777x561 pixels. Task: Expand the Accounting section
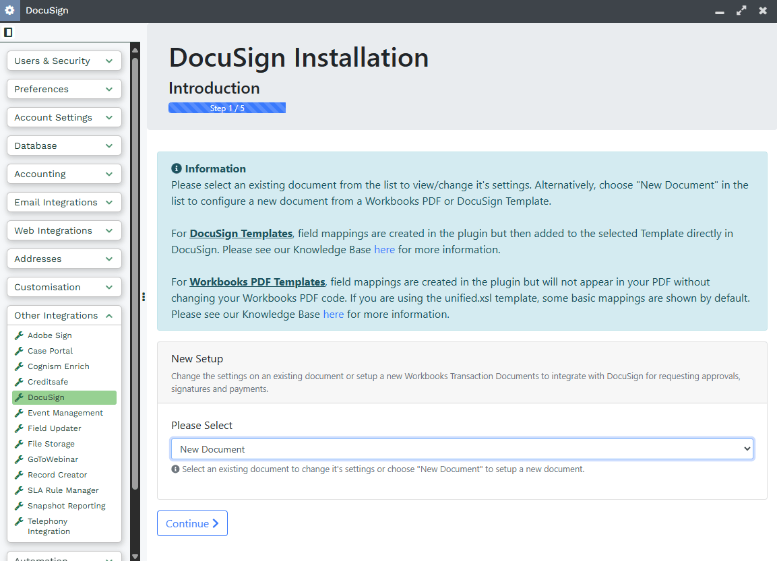coord(65,174)
